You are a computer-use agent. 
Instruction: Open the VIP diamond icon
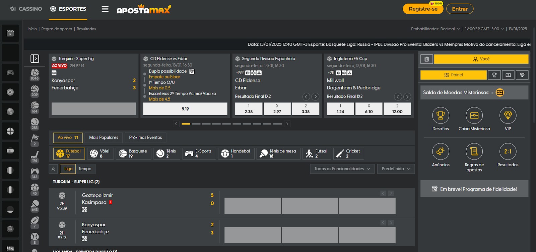(508, 115)
